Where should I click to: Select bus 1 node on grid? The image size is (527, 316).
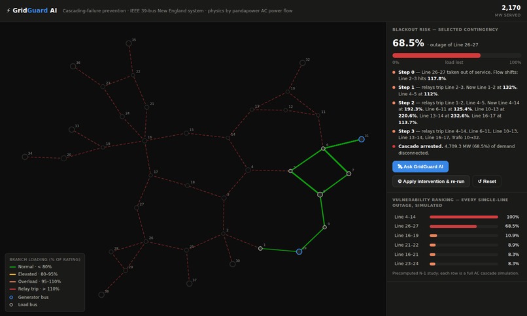[x=260, y=249]
